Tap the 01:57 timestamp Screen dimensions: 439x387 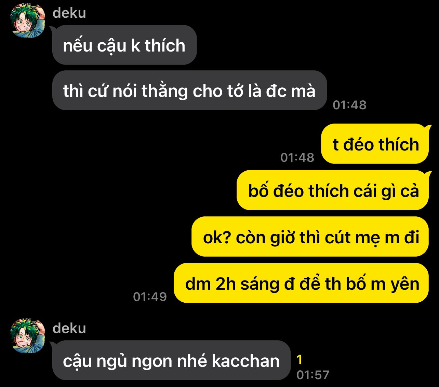point(313,375)
